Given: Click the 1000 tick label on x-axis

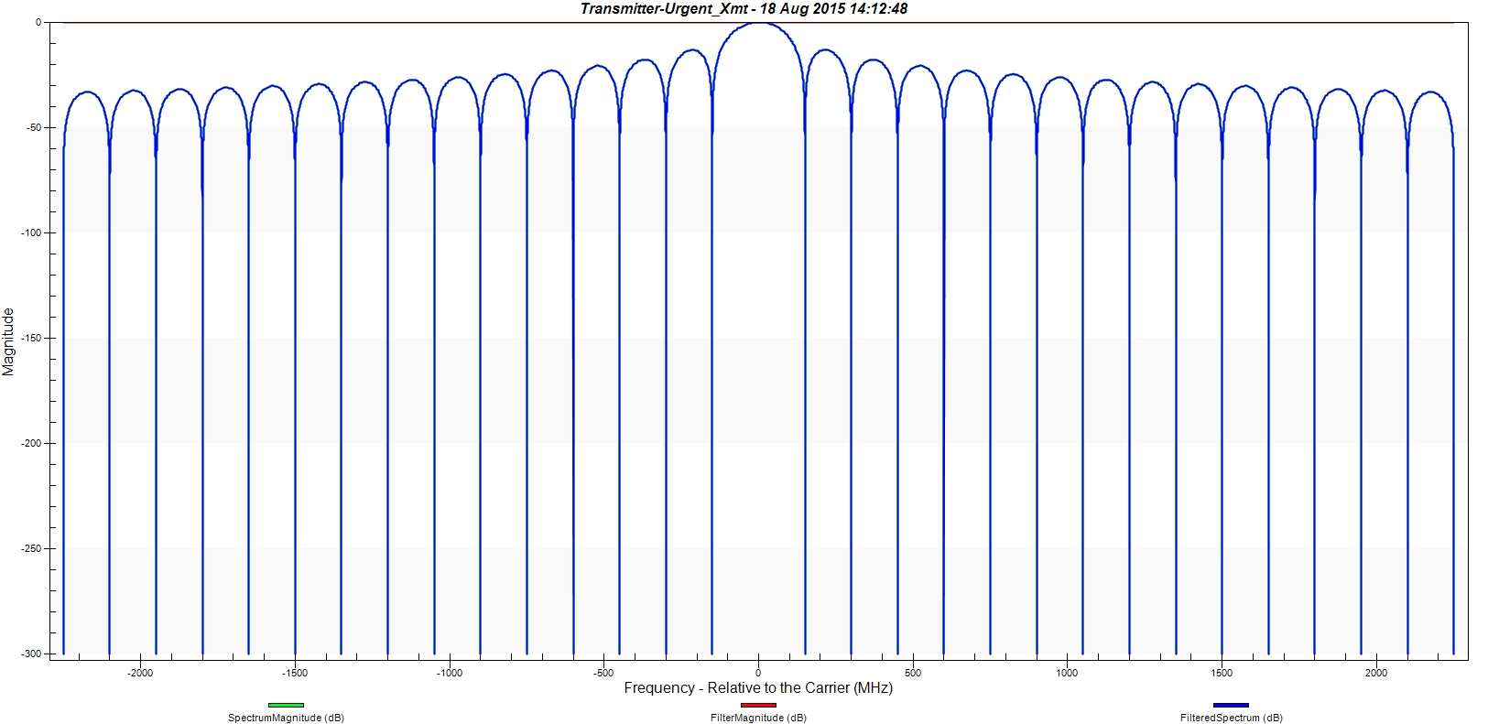Looking at the screenshot, I should pos(1067,673).
